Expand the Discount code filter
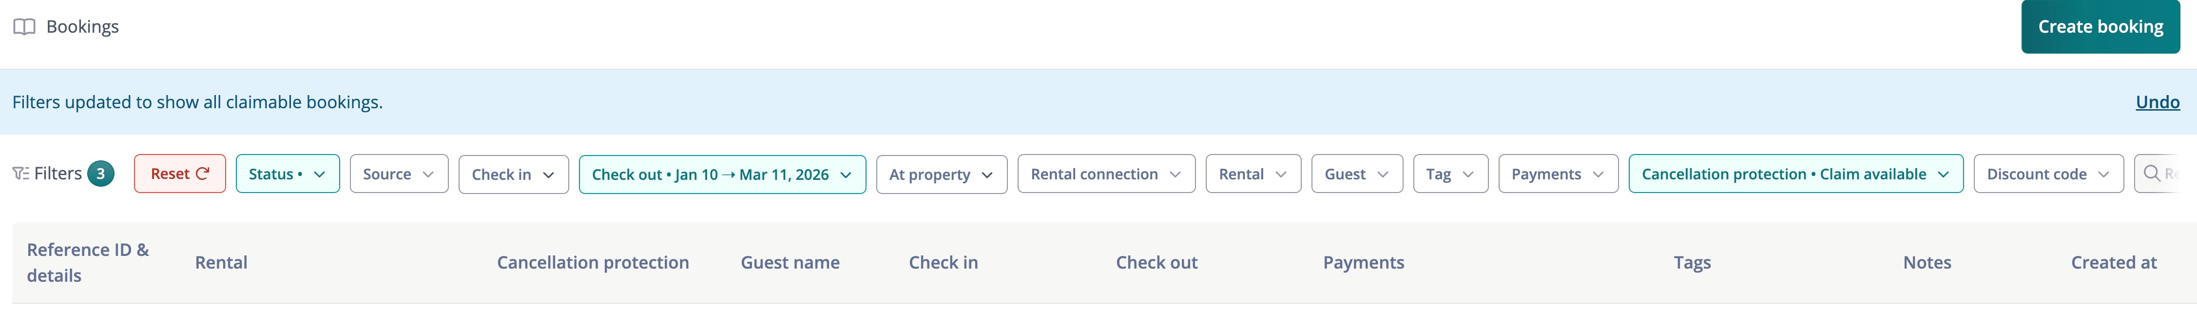This screenshot has width=2197, height=311. pos(2048,174)
